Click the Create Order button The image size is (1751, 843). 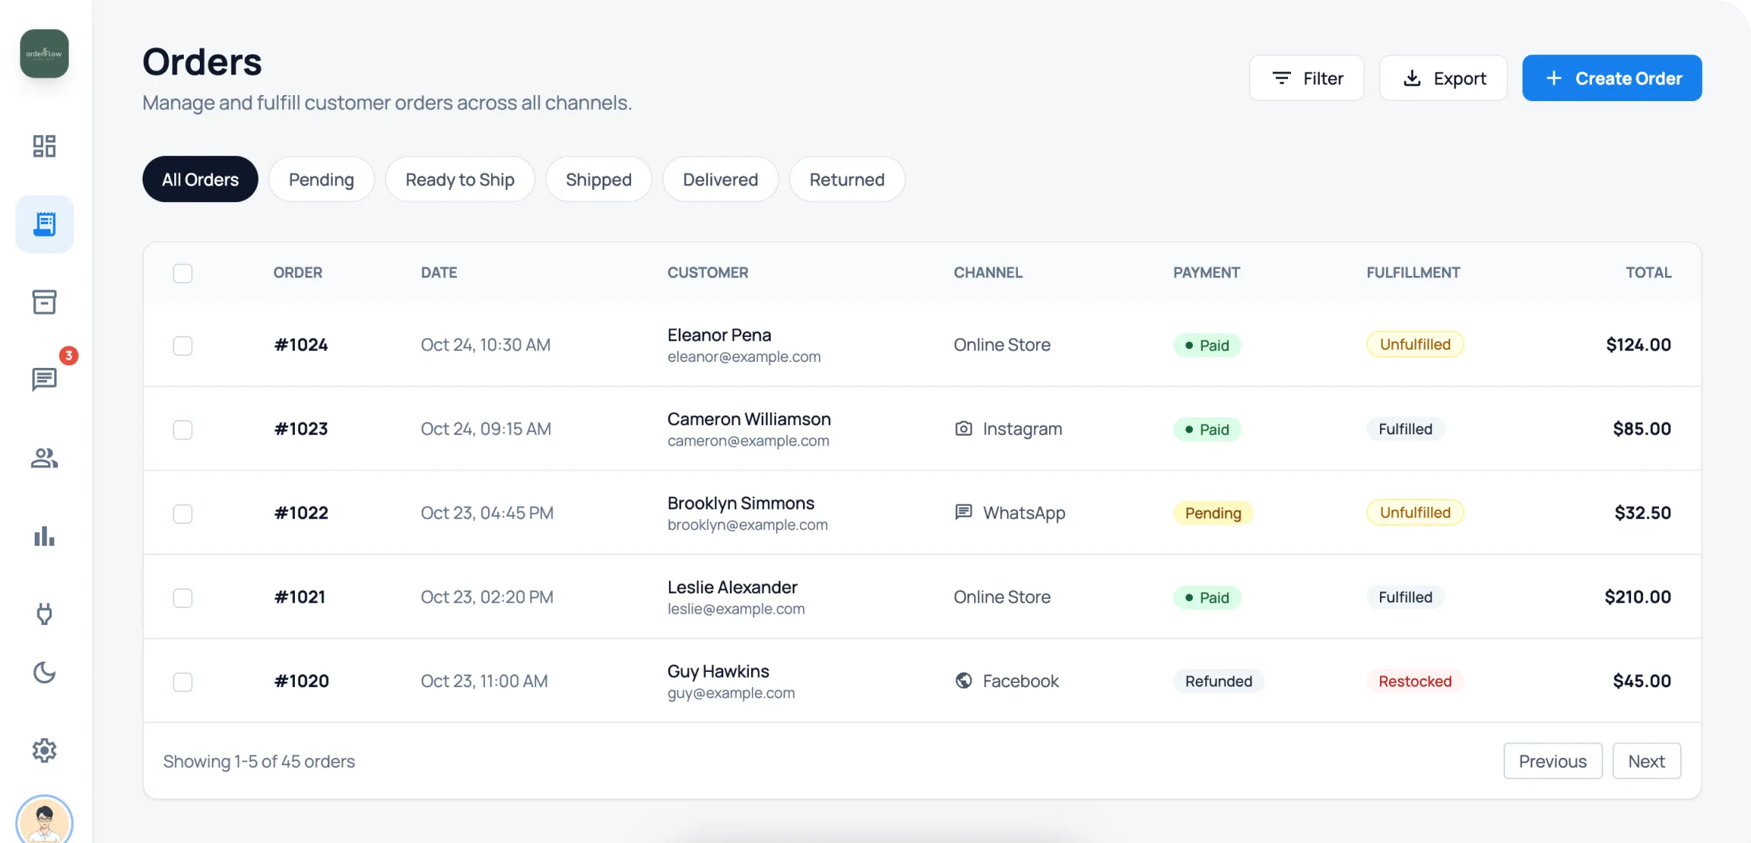click(x=1611, y=78)
